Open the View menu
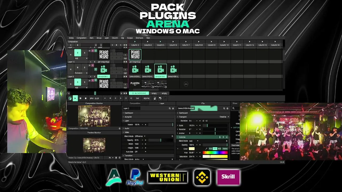The image size is (342, 192). click(x=148, y=38)
